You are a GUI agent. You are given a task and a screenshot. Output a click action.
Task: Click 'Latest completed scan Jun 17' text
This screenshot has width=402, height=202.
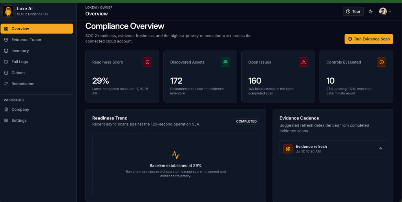120,91
